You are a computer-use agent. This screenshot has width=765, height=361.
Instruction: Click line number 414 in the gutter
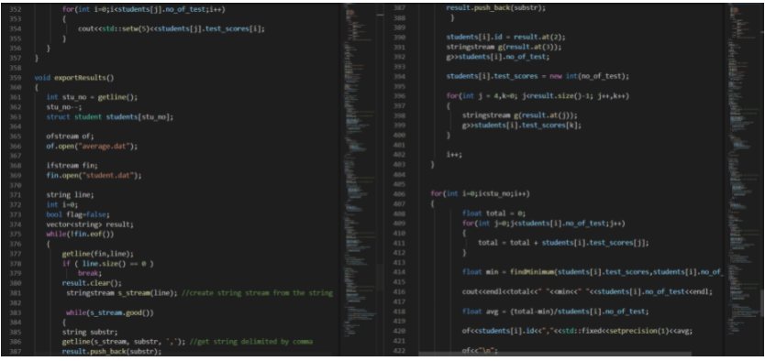(398, 272)
